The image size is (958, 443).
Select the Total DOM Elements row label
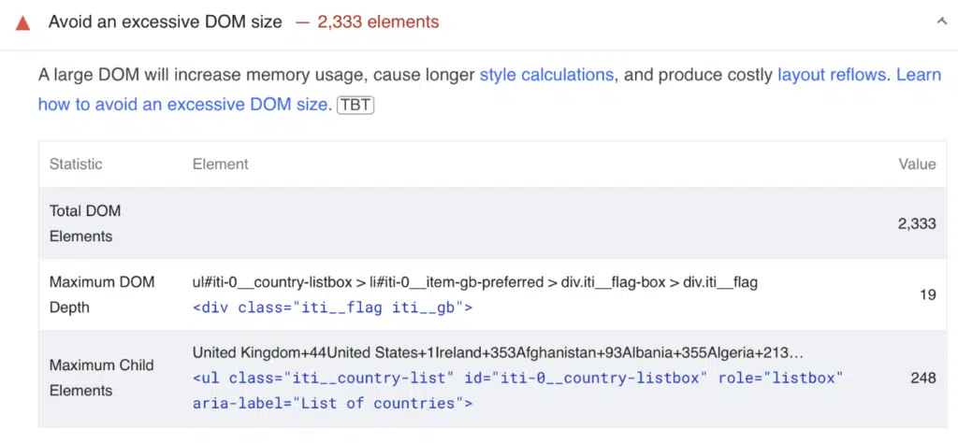click(85, 223)
